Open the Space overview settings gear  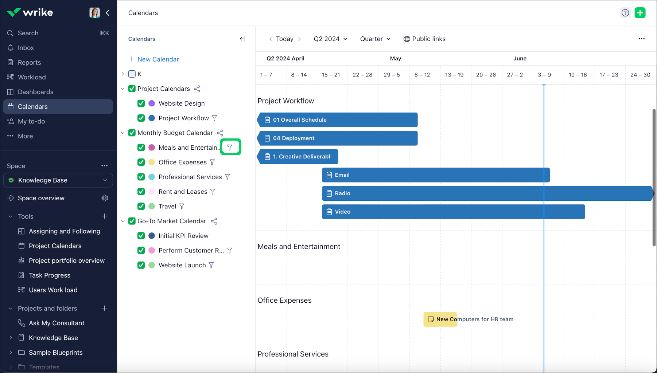105,198
